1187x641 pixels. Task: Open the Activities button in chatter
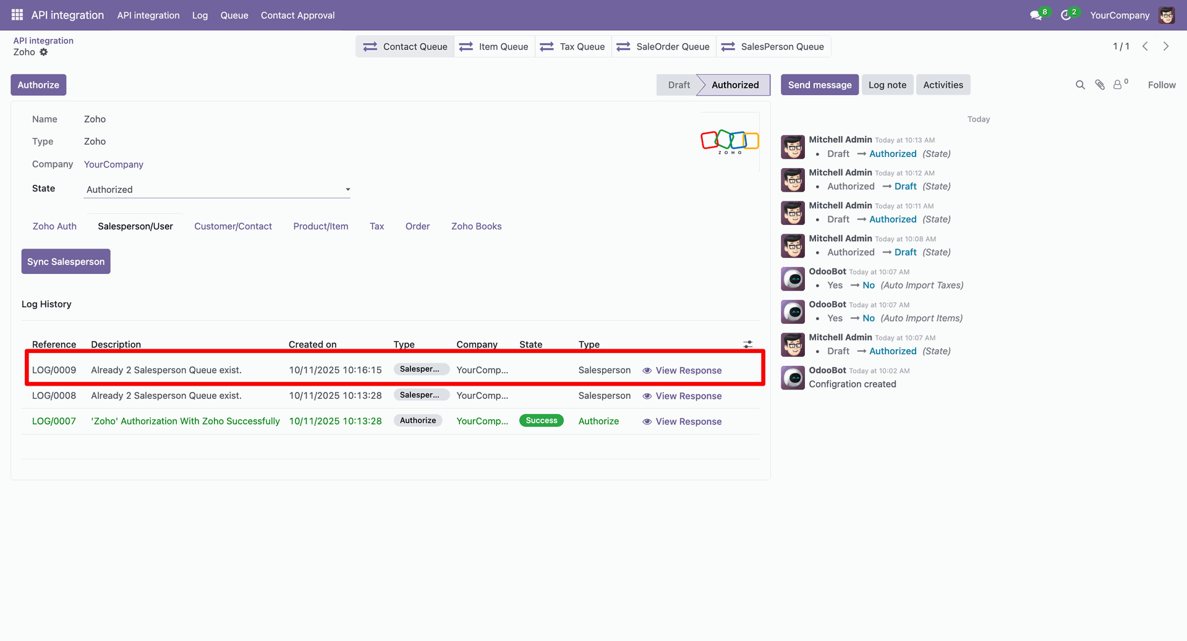point(943,85)
